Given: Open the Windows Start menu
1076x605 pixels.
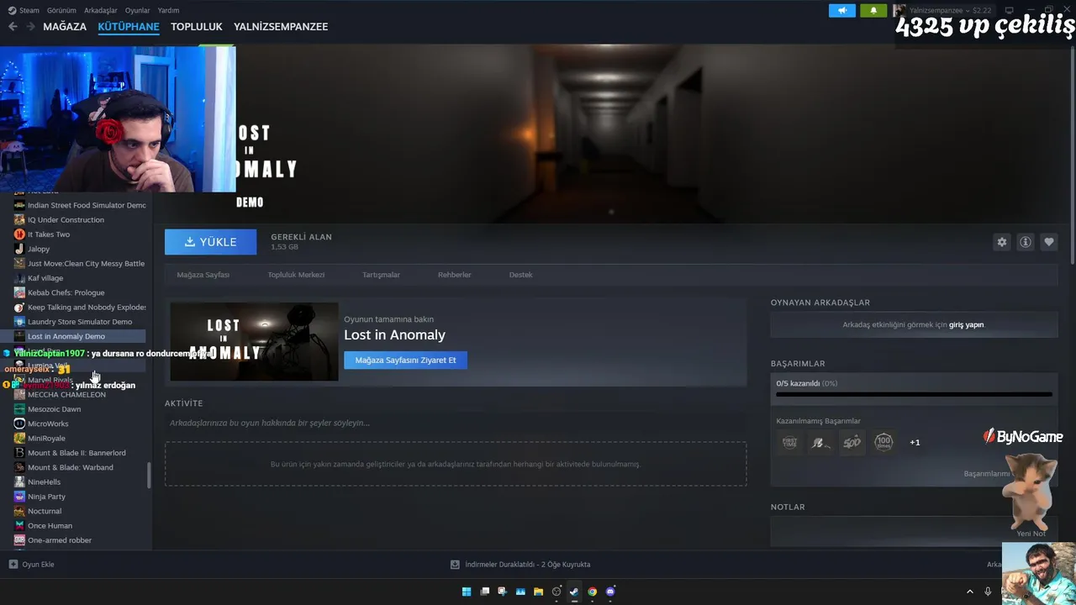Looking at the screenshot, I should [x=467, y=592].
